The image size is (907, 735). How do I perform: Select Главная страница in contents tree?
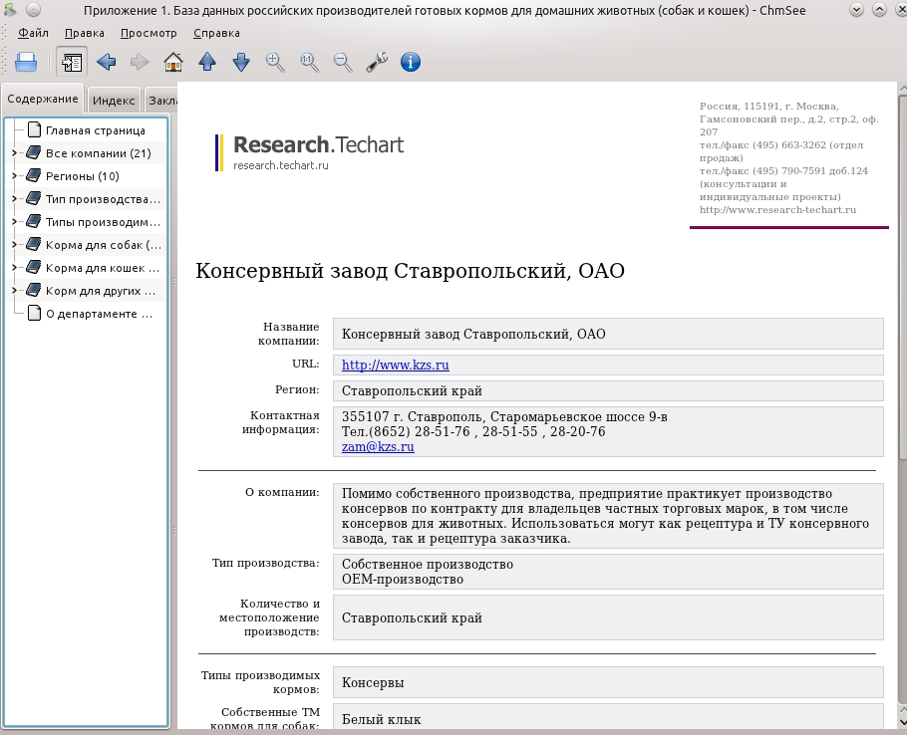point(96,130)
